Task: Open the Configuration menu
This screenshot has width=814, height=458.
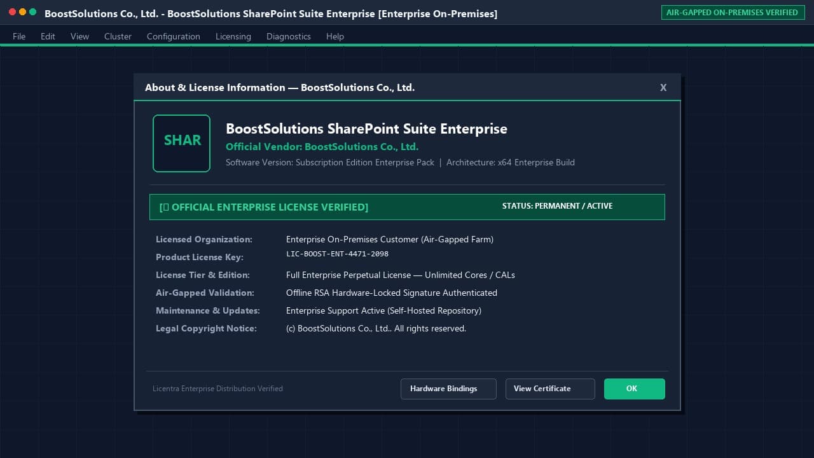Action: pyautogui.click(x=174, y=36)
